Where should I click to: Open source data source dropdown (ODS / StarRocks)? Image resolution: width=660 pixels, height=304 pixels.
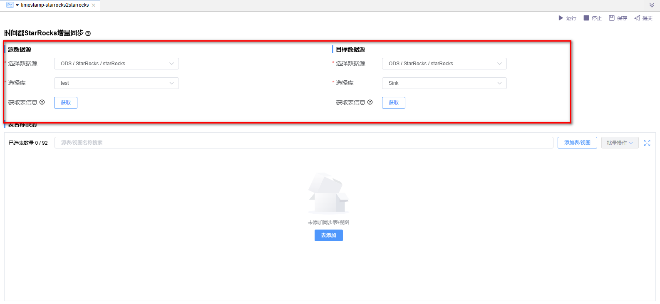[x=117, y=64]
